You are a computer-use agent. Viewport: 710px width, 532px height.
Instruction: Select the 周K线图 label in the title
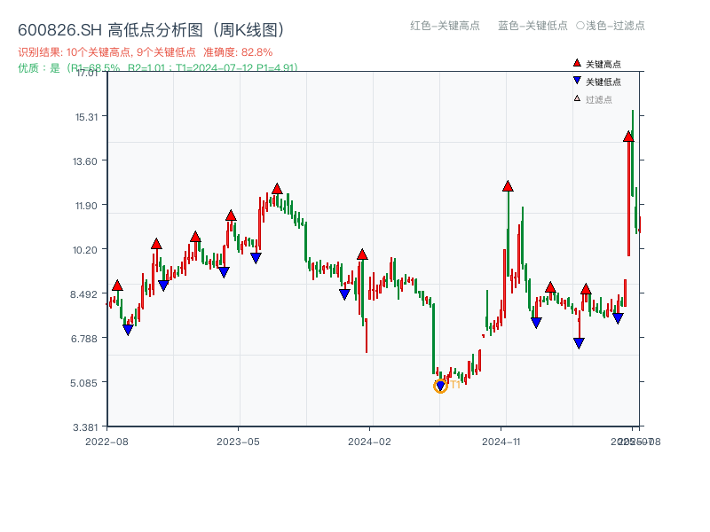248,27
